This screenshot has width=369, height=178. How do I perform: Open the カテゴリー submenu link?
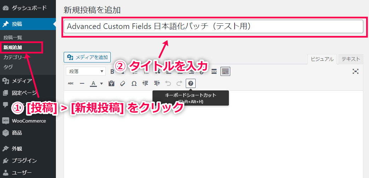click(x=14, y=57)
